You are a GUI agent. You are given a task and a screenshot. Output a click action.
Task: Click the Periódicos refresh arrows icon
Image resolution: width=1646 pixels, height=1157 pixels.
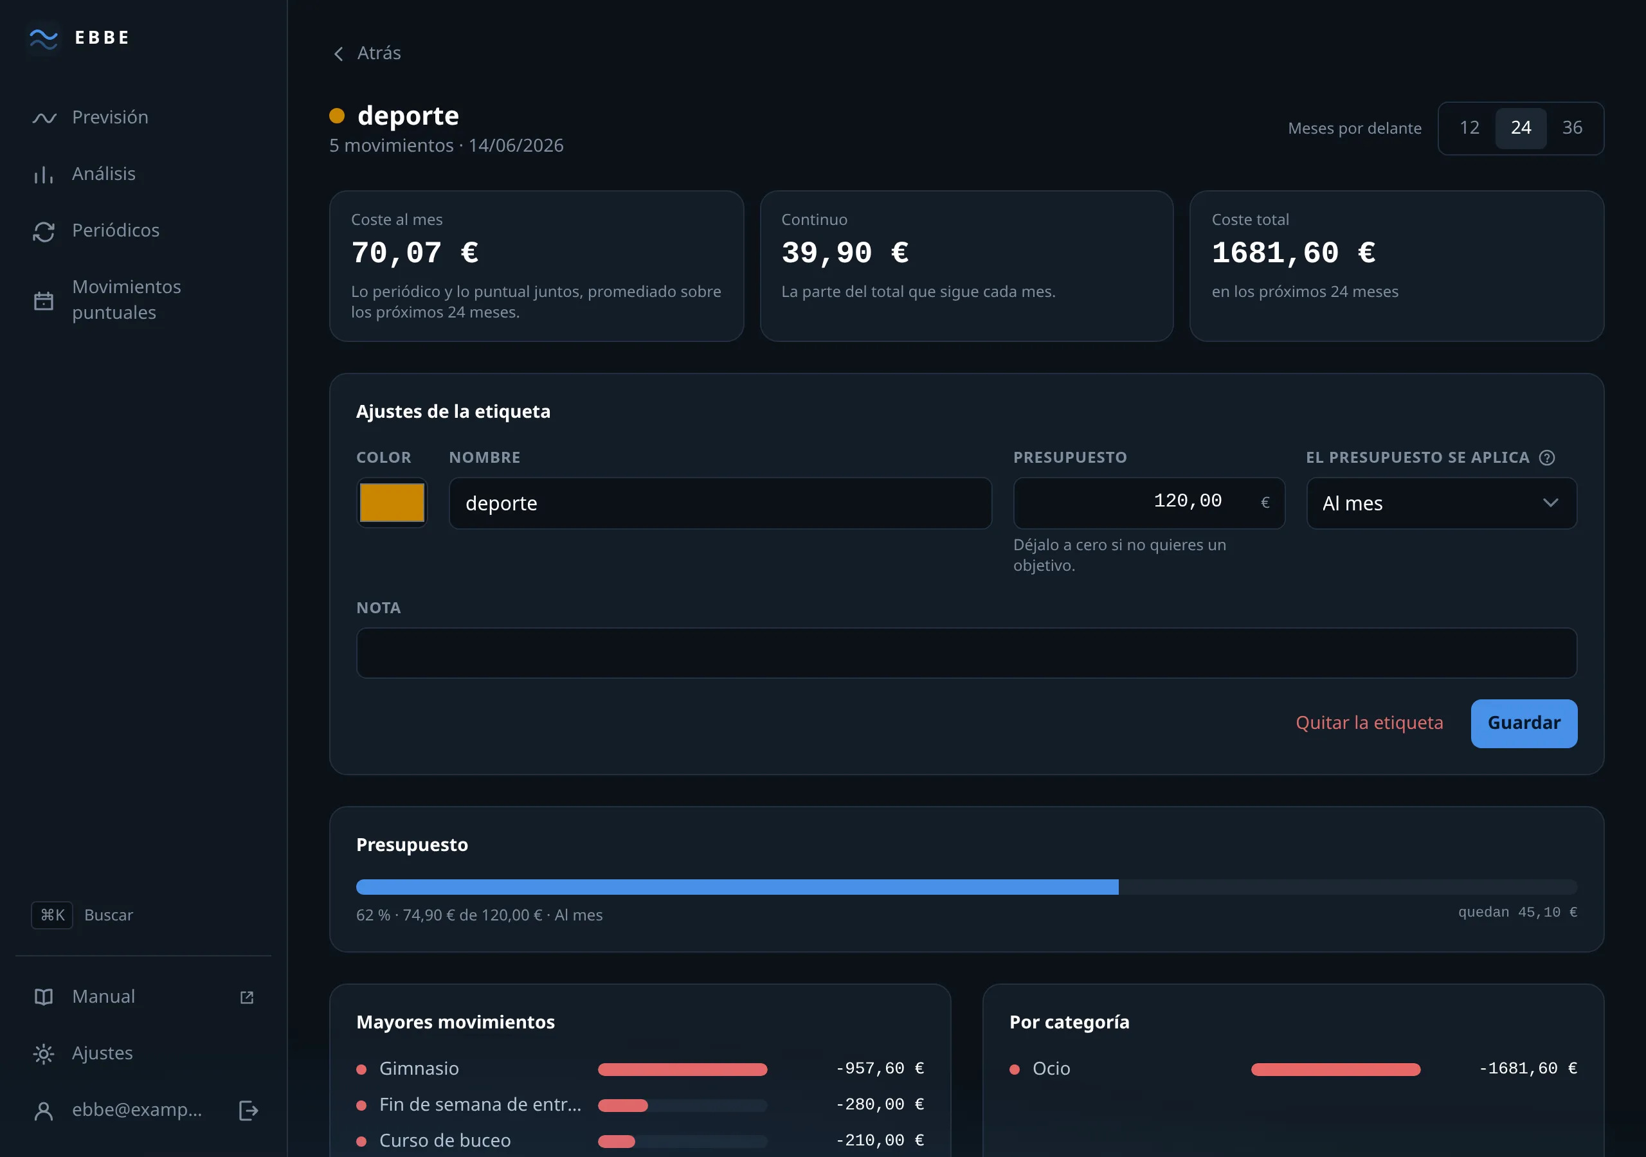44,231
